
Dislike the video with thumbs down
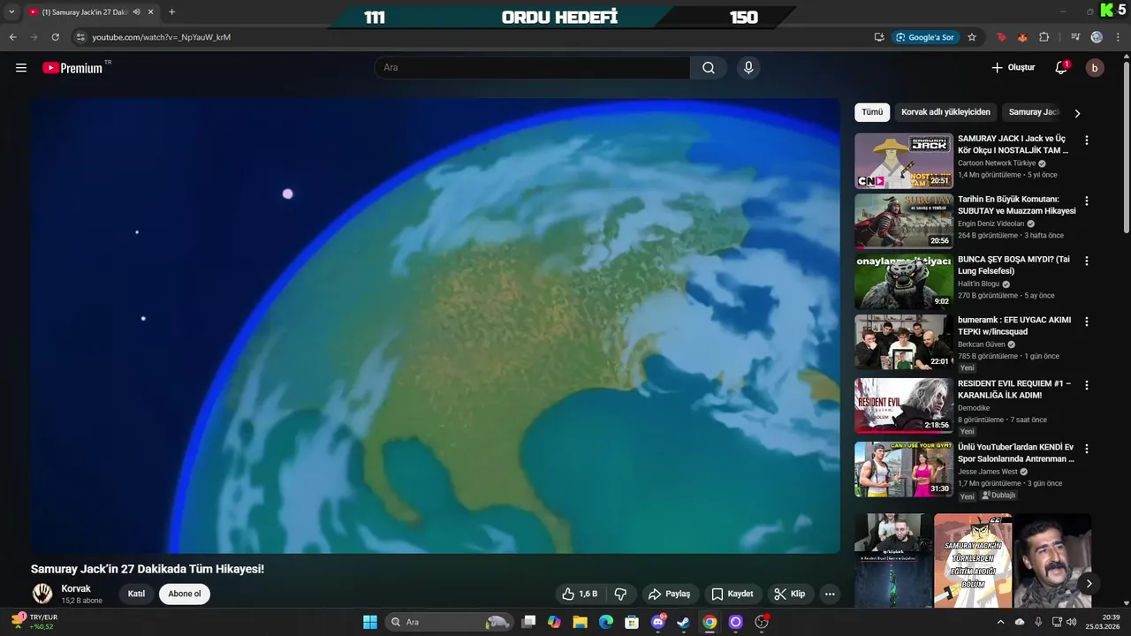620,594
